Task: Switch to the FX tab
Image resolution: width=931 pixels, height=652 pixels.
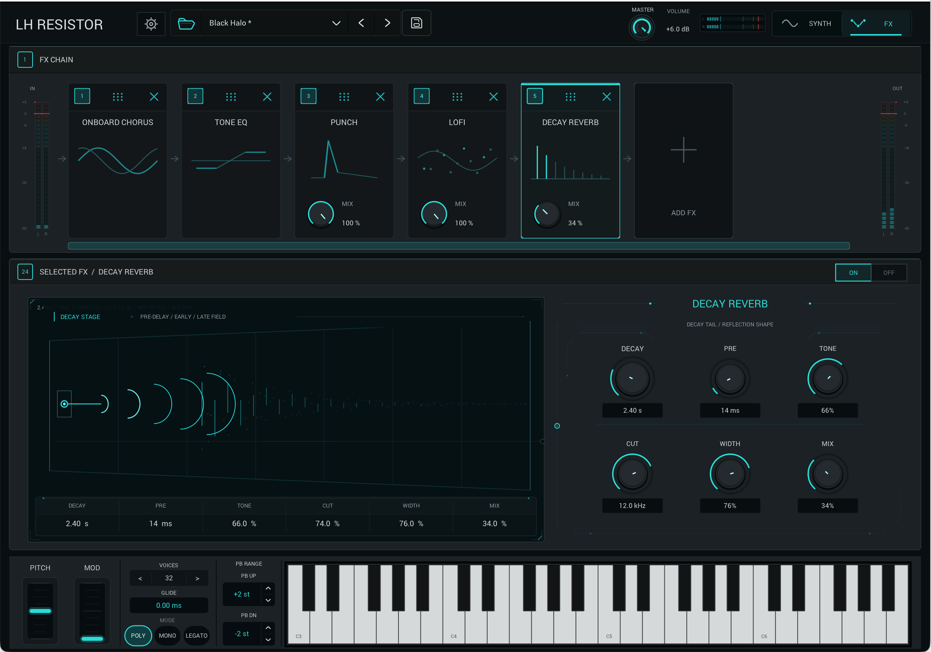Action: click(x=876, y=24)
